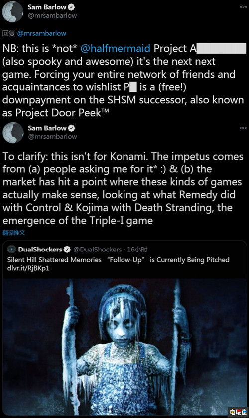Click DualShockers small profile icon

point(11,250)
